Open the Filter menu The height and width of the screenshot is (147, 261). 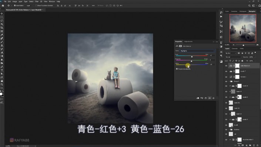tap(37, 1)
